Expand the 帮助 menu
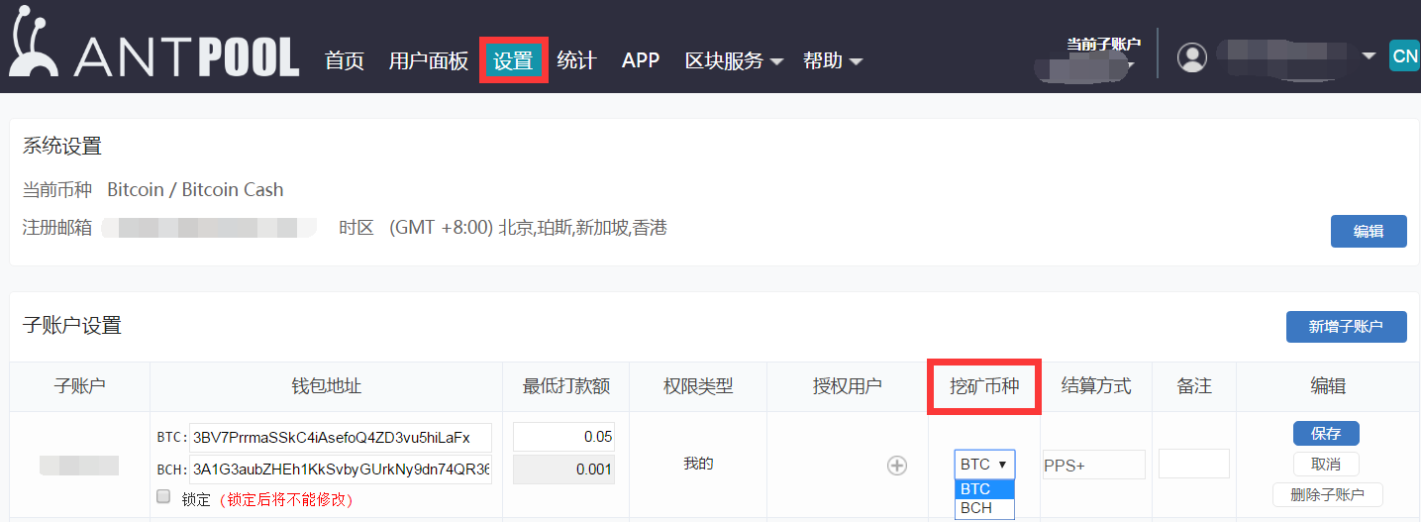Viewport: 1421px width, 522px height. click(832, 61)
